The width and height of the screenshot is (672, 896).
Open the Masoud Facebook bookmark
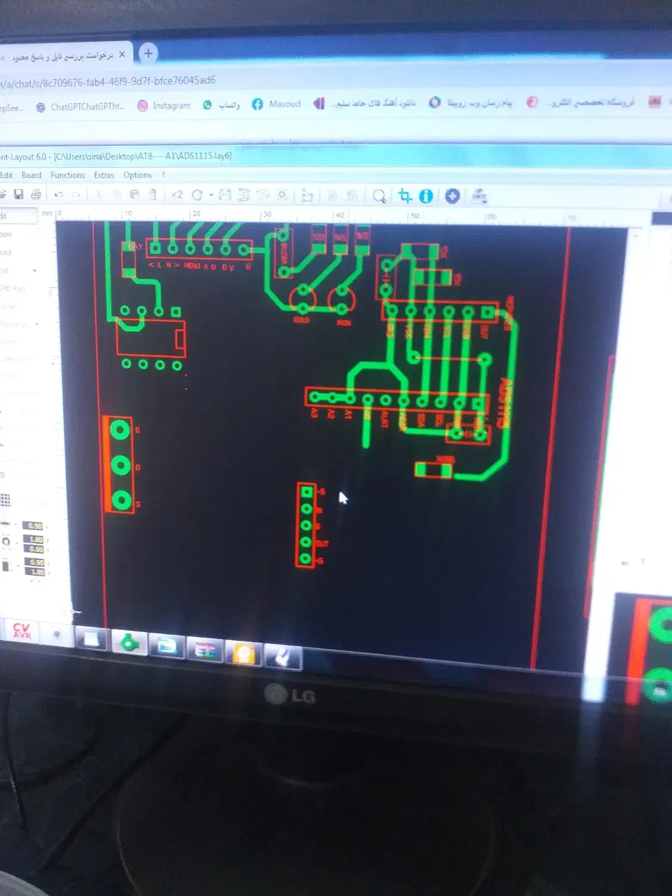click(276, 104)
